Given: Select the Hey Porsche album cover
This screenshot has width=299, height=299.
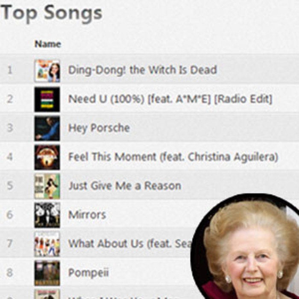Looking at the screenshot, I should (x=47, y=129).
